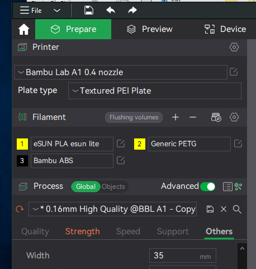This screenshot has width=256, height=269.
Task: Select Global process mode
Action: 86,187
